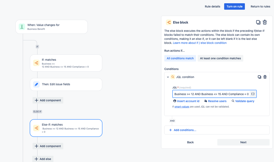Viewport: 274px width, 162px height.
Task: Delete the JQL condition
Action: tap(265, 77)
